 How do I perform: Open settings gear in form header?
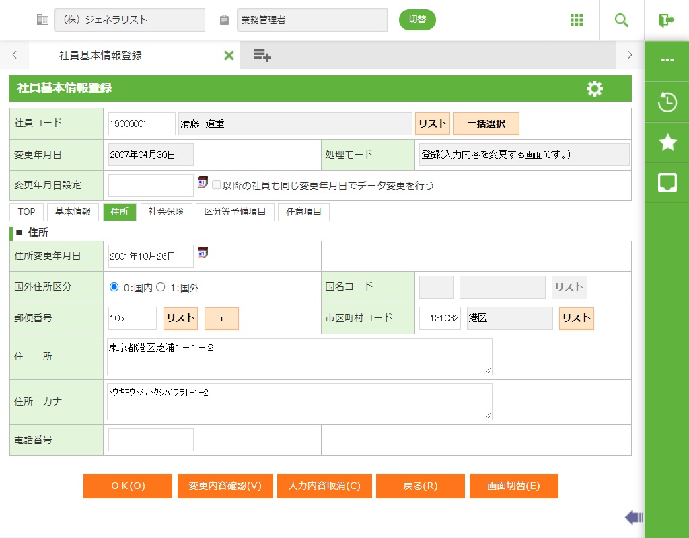[x=595, y=89]
